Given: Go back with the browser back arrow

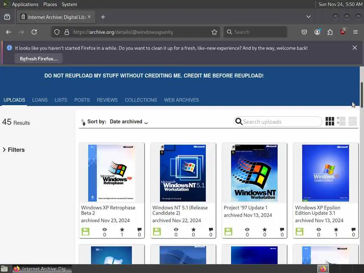Looking at the screenshot, I should point(9,32).
